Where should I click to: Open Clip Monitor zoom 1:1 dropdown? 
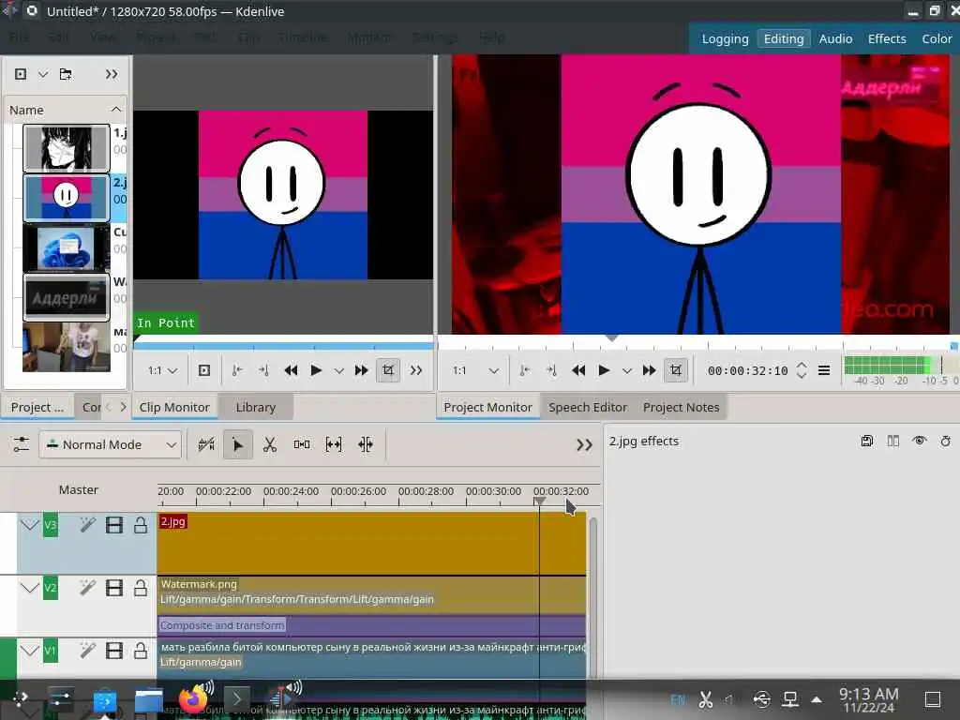(x=162, y=370)
